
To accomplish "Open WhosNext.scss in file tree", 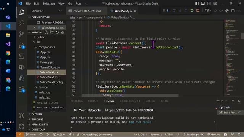I will point(50,77).
